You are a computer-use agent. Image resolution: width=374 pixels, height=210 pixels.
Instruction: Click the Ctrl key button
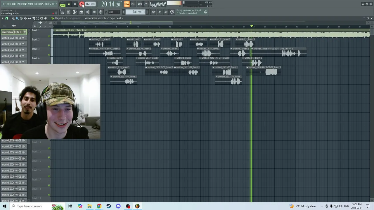click(x=160, y=12)
